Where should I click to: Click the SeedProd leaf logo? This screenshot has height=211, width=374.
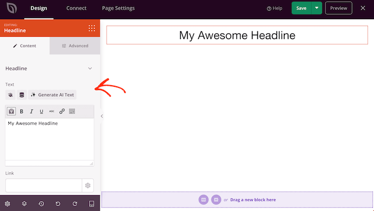(12, 8)
